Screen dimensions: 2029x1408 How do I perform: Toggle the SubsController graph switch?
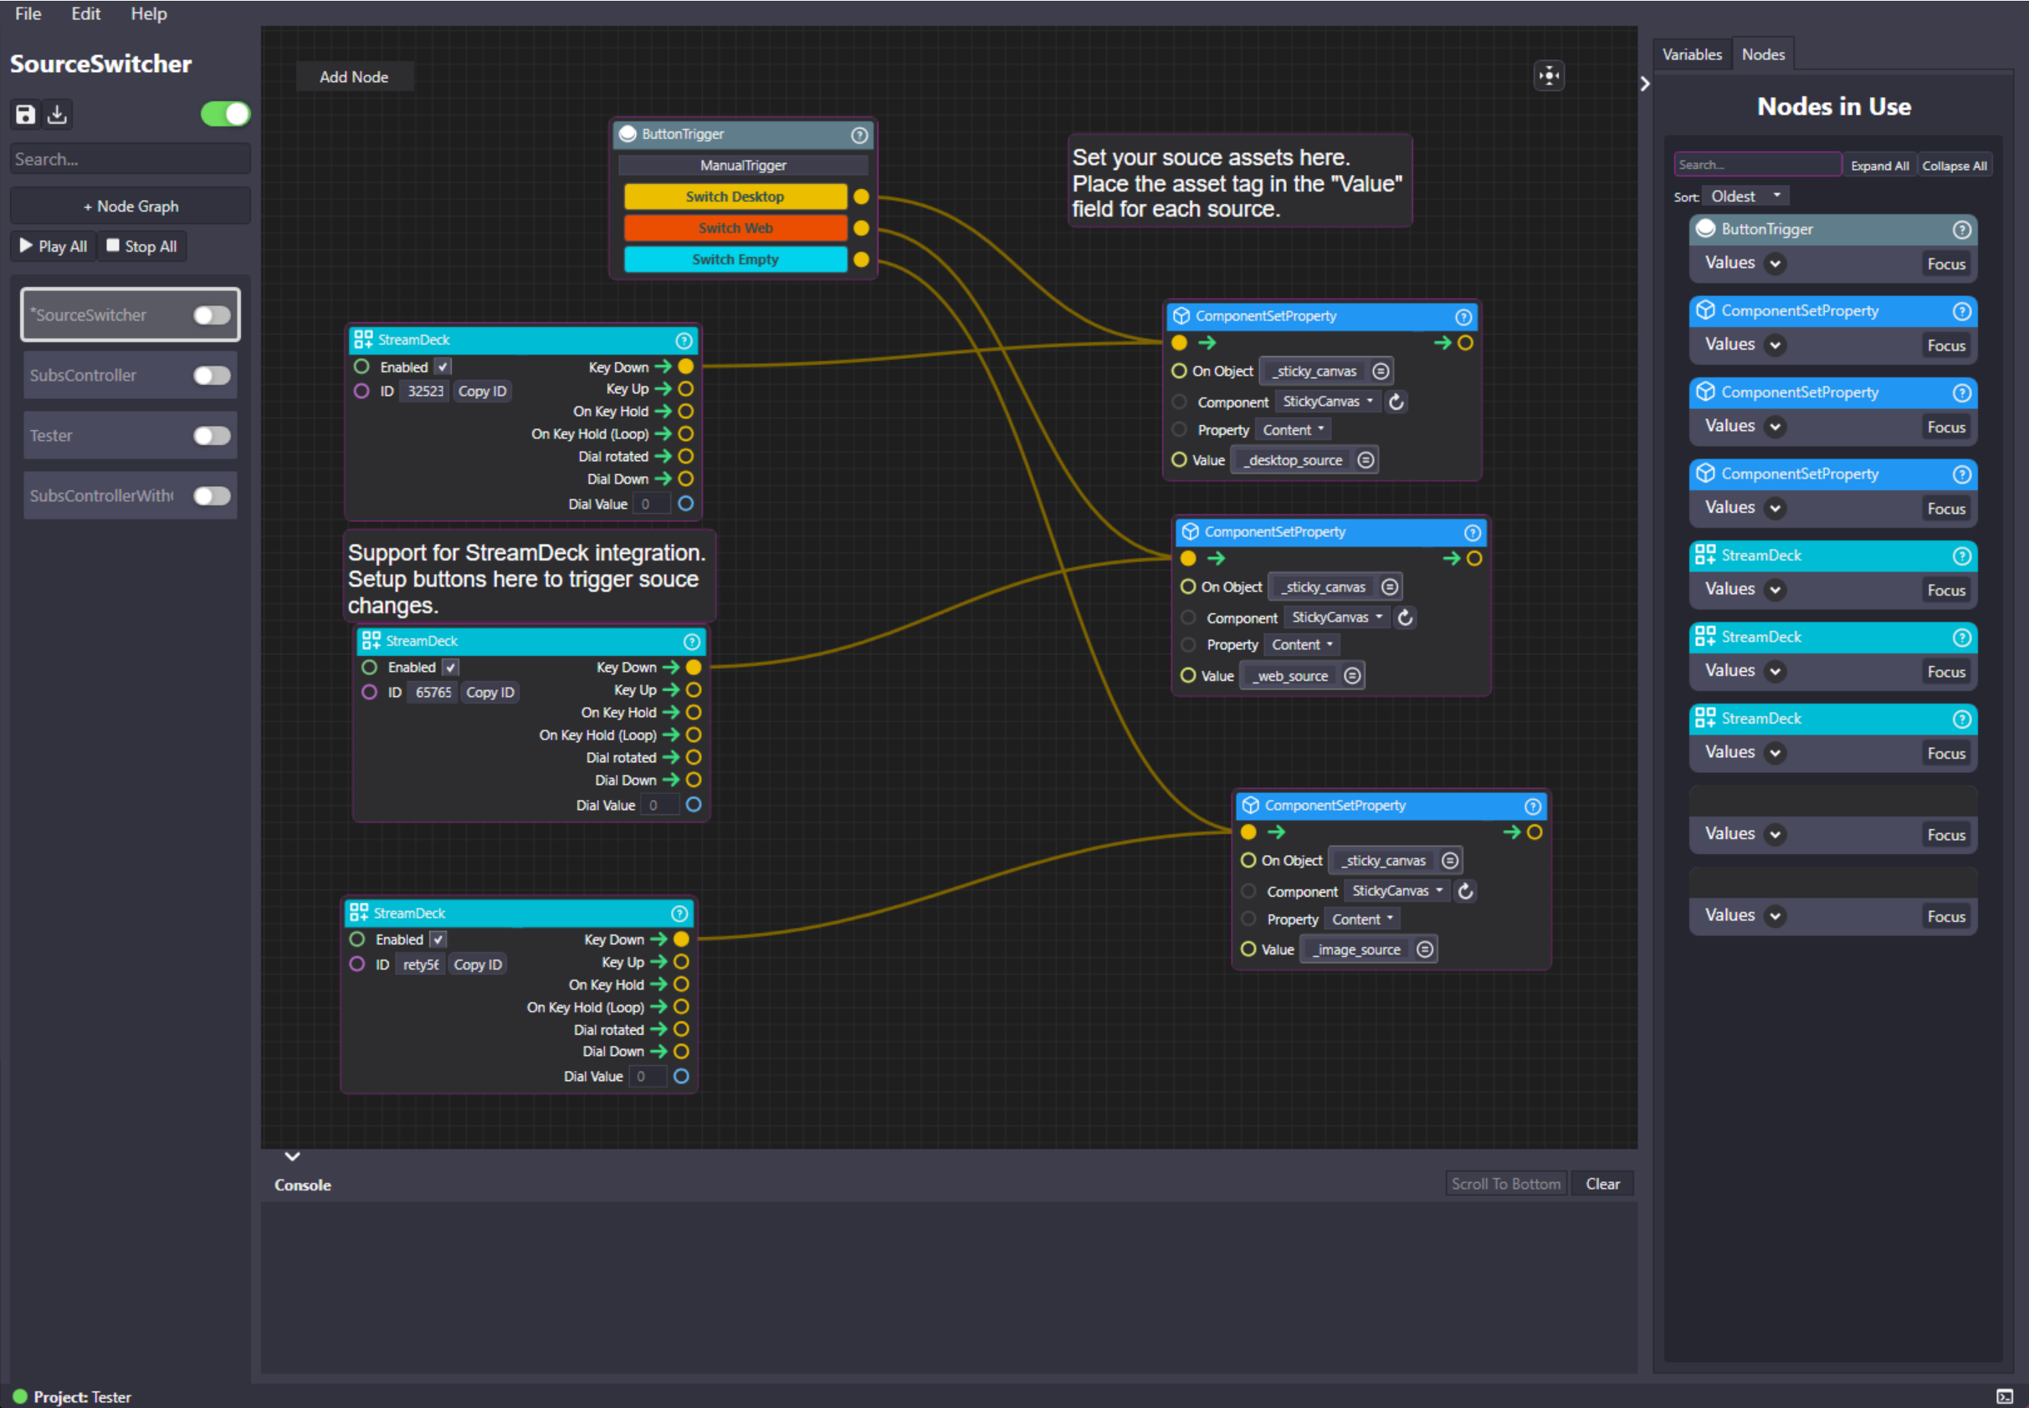tap(212, 376)
